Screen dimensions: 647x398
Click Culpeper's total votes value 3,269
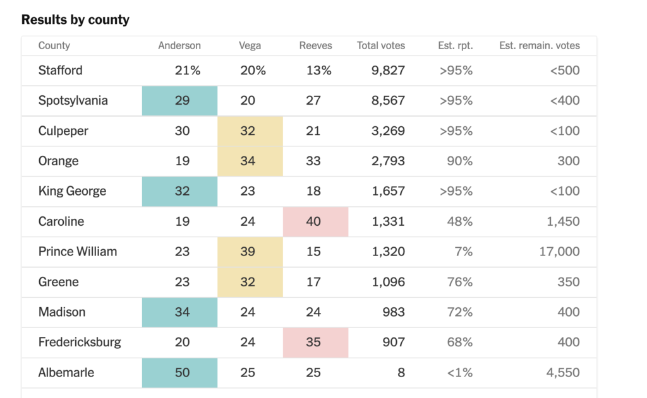point(387,131)
